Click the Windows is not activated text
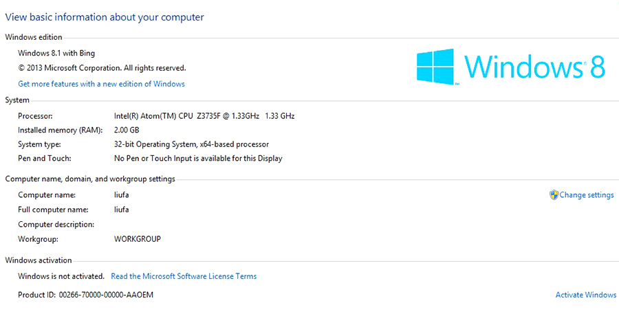Viewport: 619px width, 327px height. pyautogui.click(x=61, y=276)
